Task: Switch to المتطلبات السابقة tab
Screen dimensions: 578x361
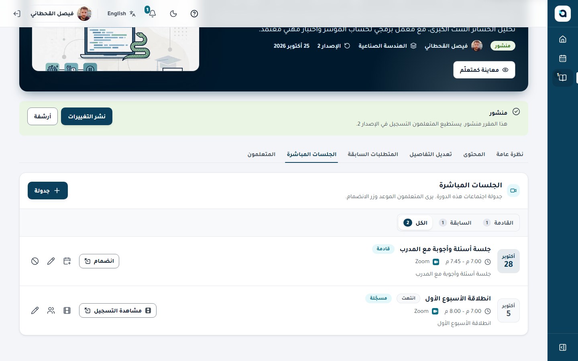Action: 373,154
